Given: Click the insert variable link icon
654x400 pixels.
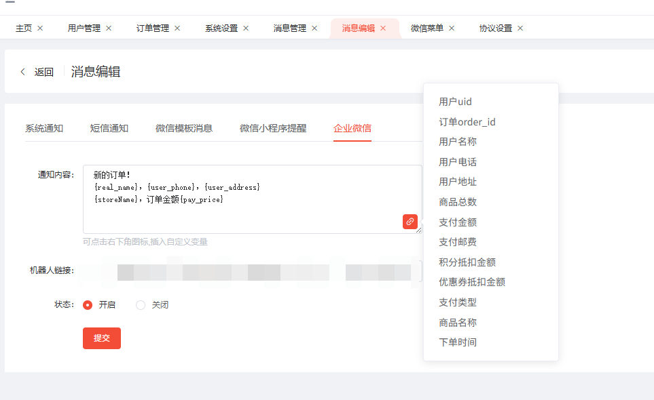Looking at the screenshot, I should click(x=410, y=222).
